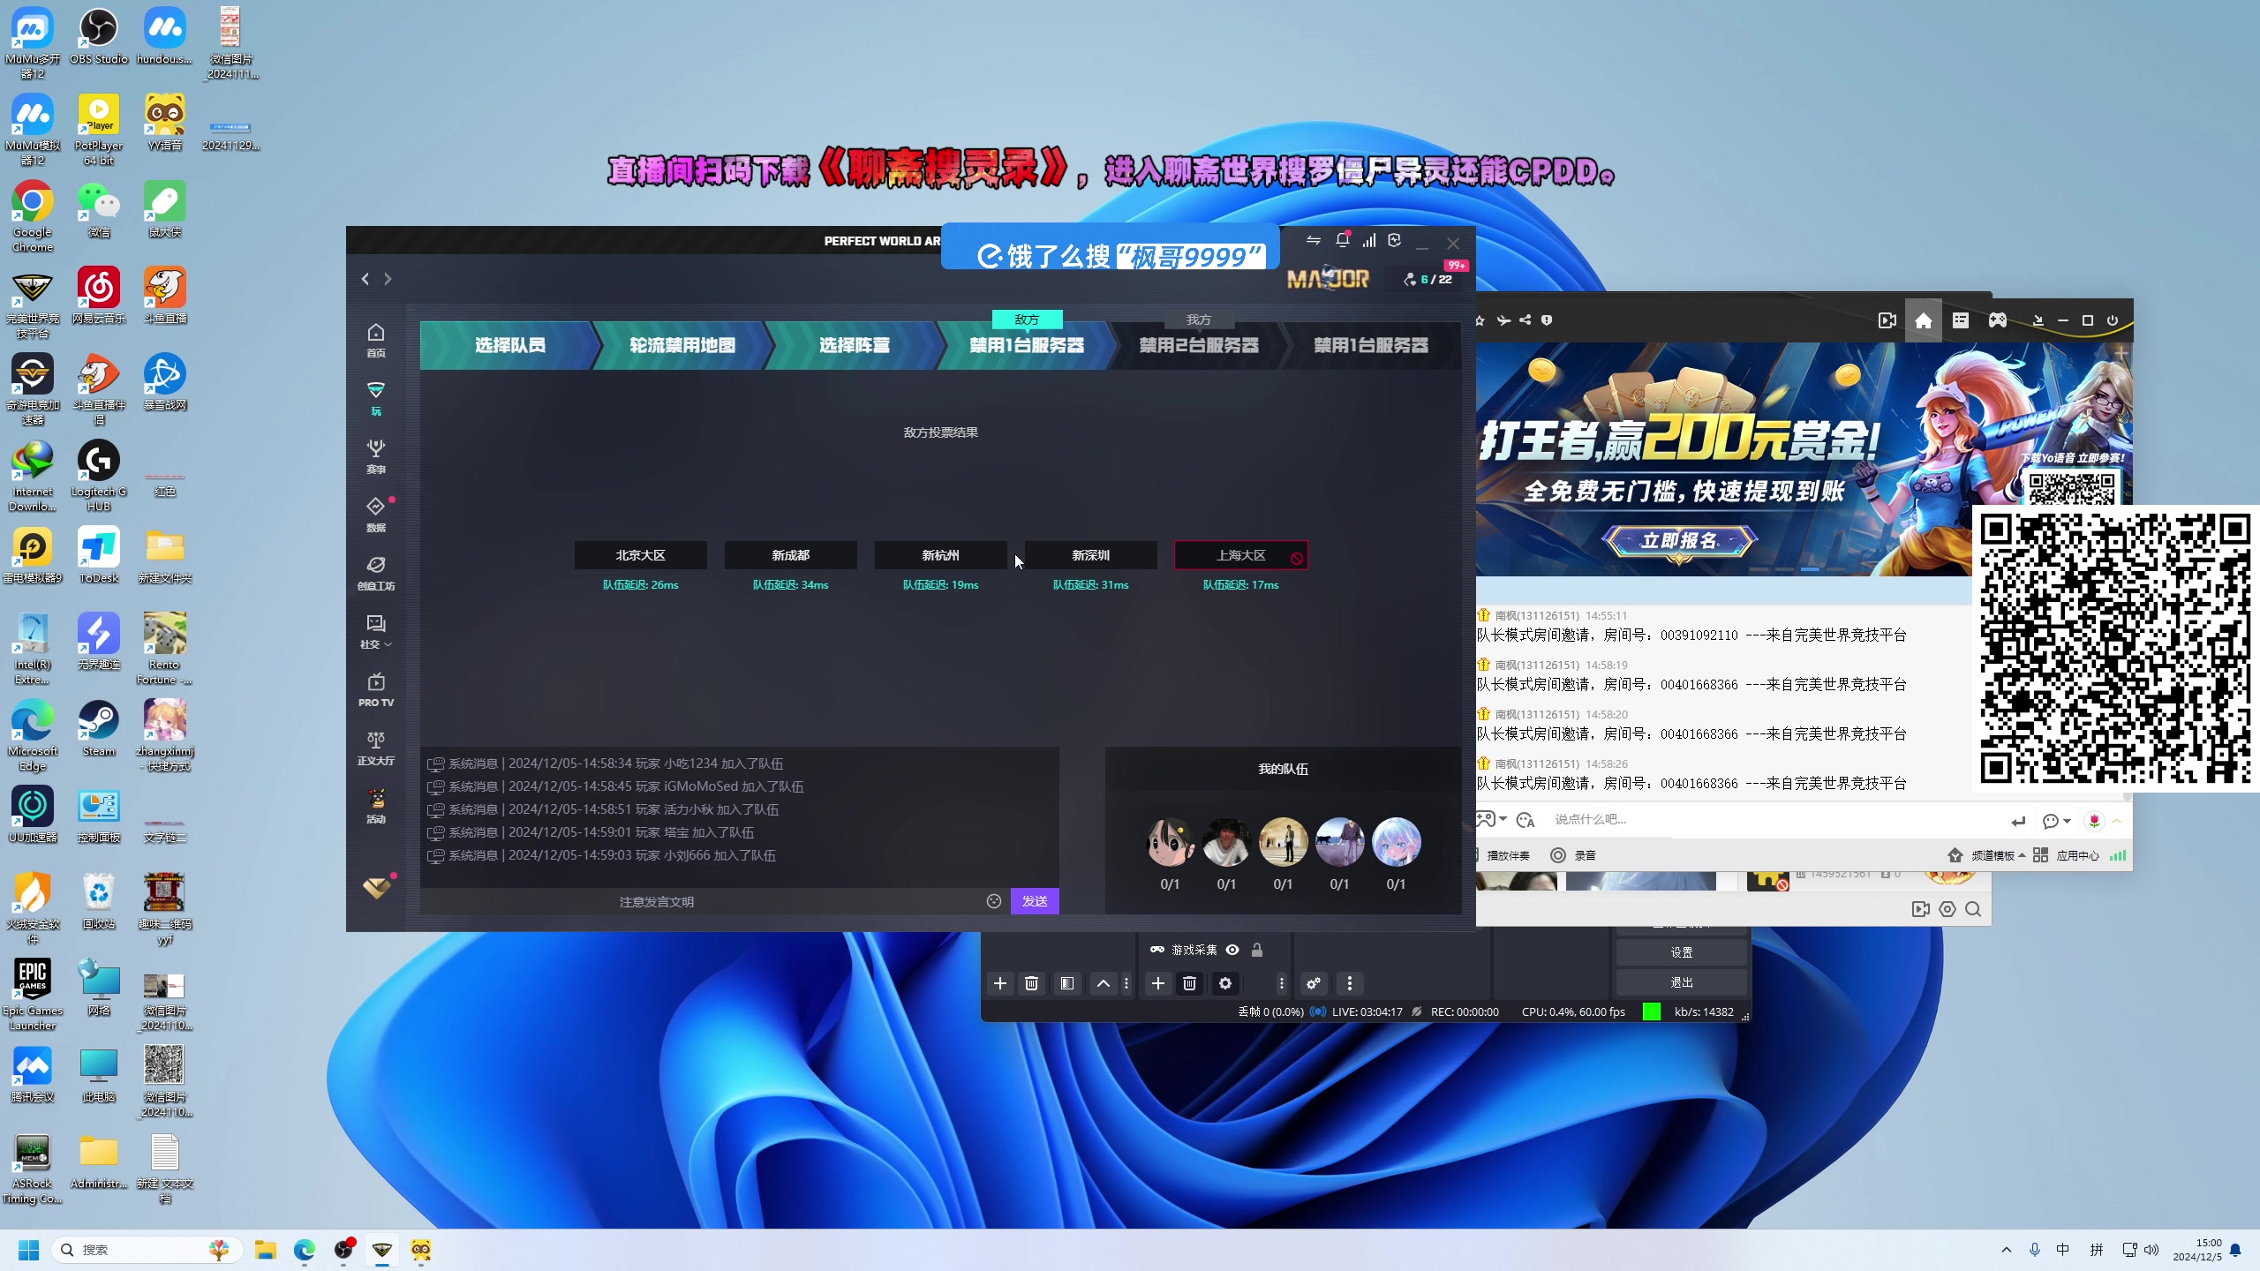Open Microsoft Edge from the taskbar

coord(305,1250)
